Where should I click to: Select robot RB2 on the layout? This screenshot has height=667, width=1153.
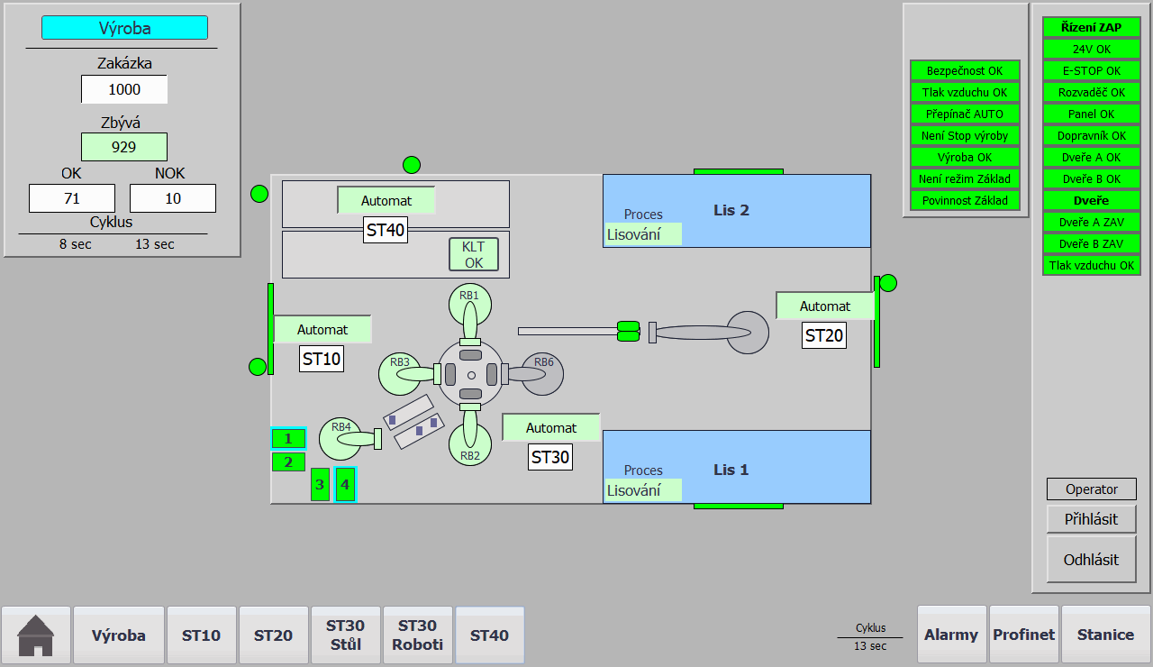tap(470, 444)
